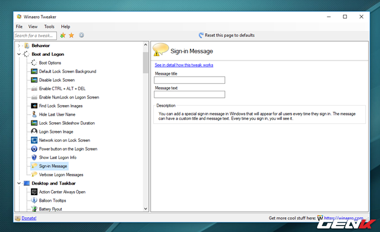380x232 pixels.
Task: Select Show Last Logon Info item
Action: click(x=58, y=157)
